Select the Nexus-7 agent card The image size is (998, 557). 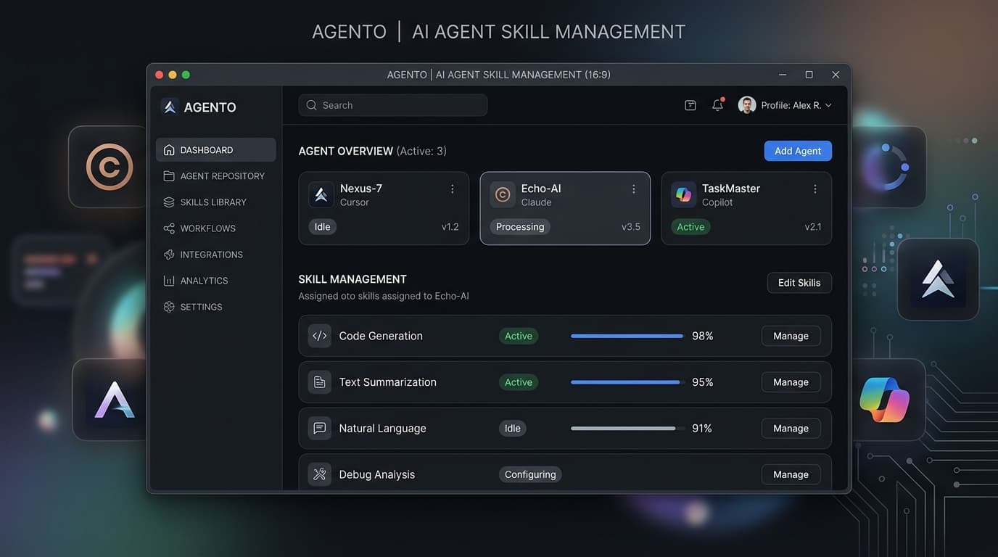point(384,208)
